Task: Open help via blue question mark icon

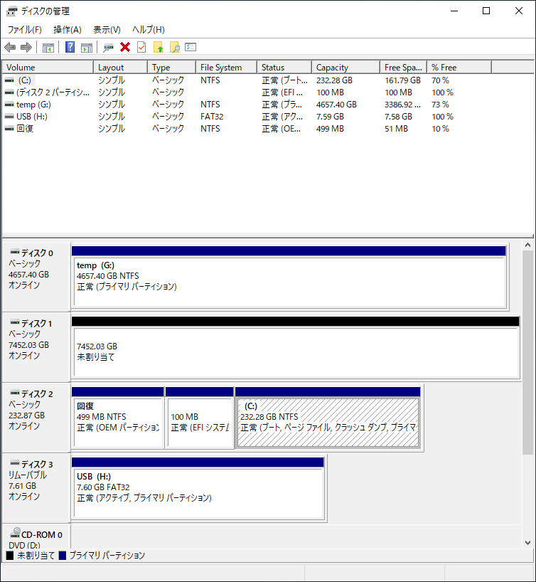Action: 70,48
